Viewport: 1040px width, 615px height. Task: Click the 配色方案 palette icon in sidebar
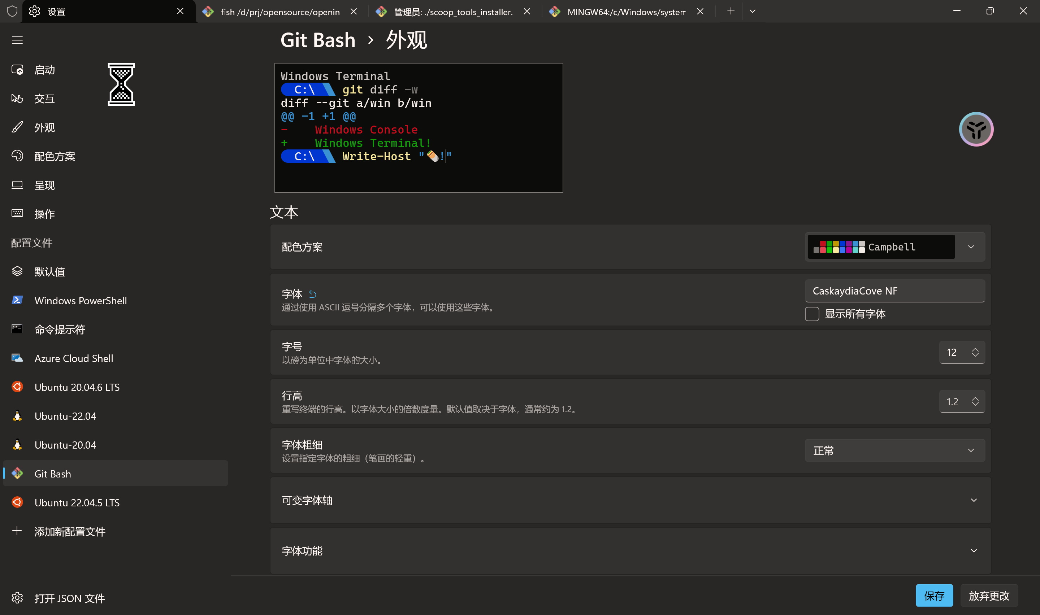click(17, 156)
